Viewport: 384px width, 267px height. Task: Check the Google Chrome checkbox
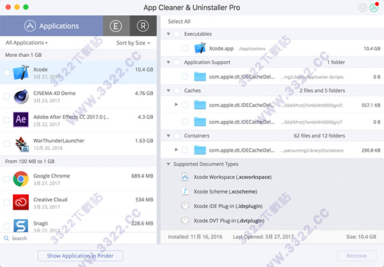pyautogui.click(x=7, y=179)
